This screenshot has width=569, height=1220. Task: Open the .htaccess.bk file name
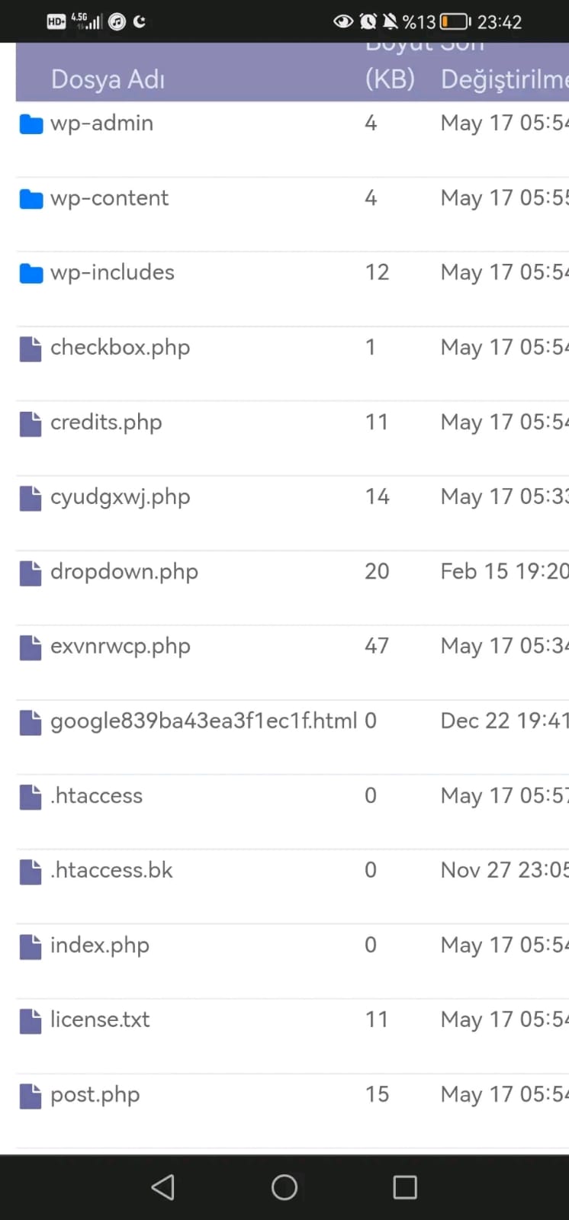(x=111, y=870)
